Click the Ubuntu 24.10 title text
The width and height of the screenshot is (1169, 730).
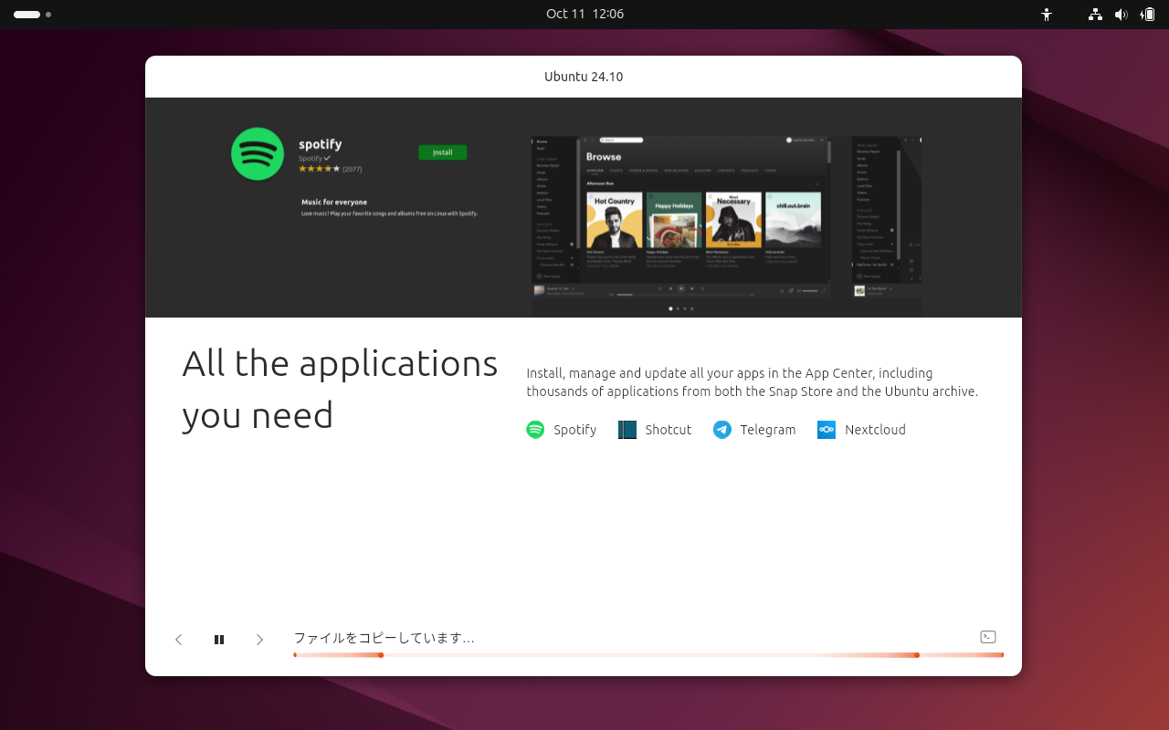tap(584, 77)
